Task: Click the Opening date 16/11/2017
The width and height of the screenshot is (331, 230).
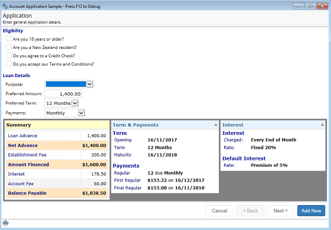Action: pyautogui.click(x=162, y=140)
